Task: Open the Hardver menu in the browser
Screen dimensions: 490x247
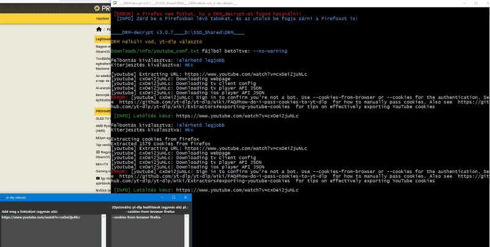Action: coord(102,19)
